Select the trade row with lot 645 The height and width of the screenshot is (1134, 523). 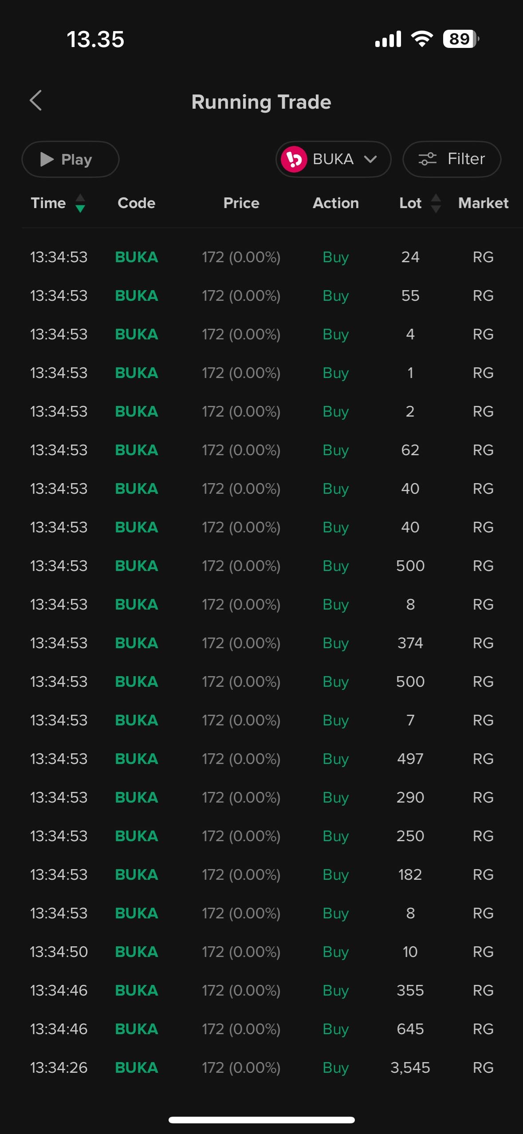pyautogui.click(x=262, y=1029)
